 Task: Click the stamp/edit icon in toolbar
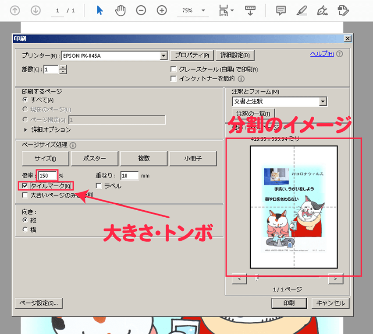pos(343,10)
